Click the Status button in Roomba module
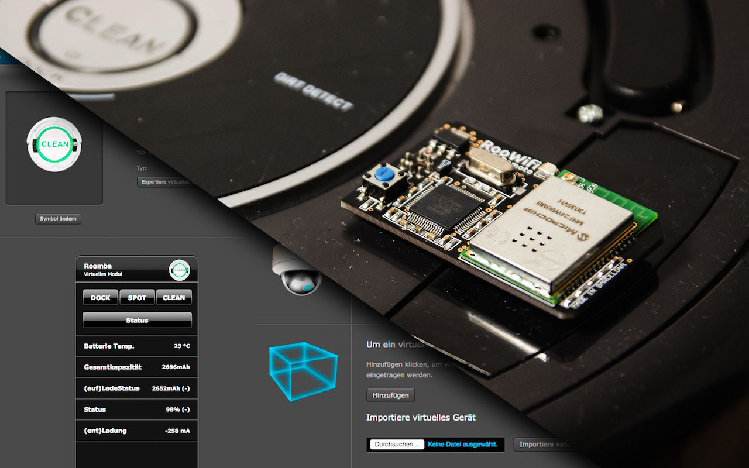The height and width of the screenshot is (468, 749). [137, 320]
